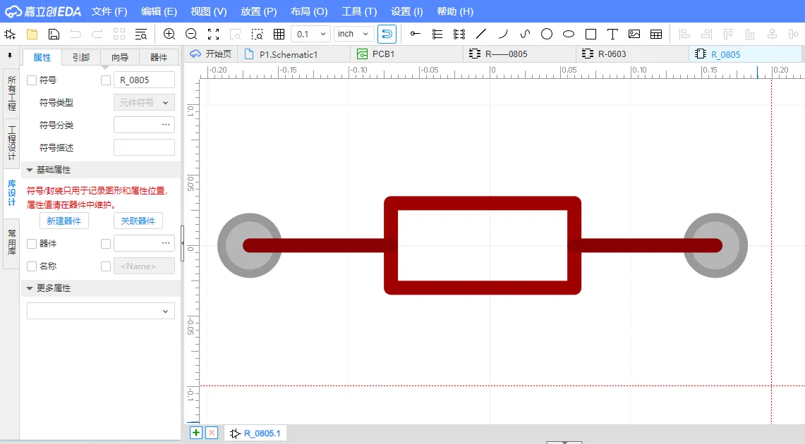
Task: Insert an image with the picture tool
Action: 634,35
